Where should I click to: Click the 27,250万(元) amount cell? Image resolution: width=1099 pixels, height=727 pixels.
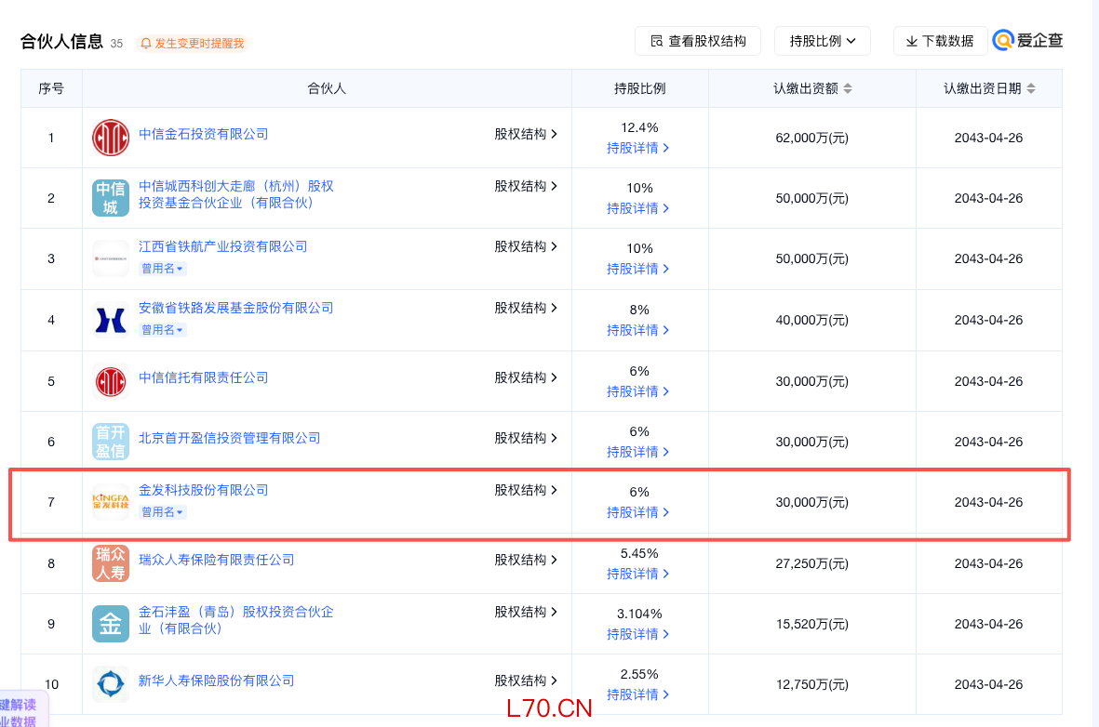(x=811, y=563)
